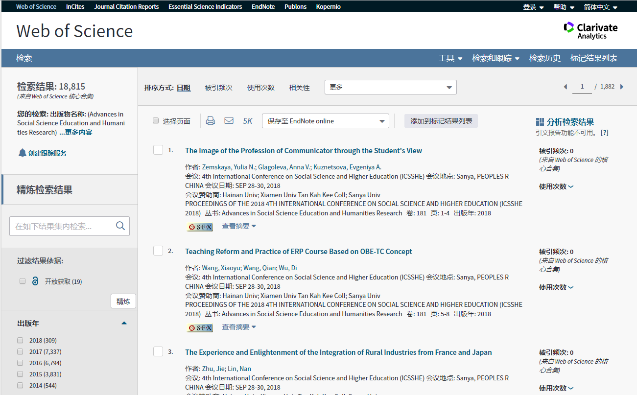Go to previous page arrow
Image resolution: width=637 pixels, height=395 pixels.
click(x=566, y=87)
